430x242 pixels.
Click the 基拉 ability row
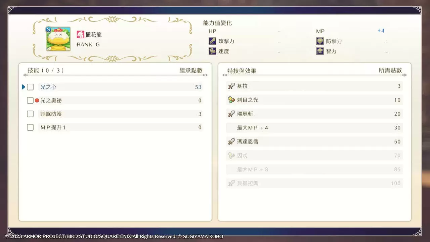[x=314, y=86]
